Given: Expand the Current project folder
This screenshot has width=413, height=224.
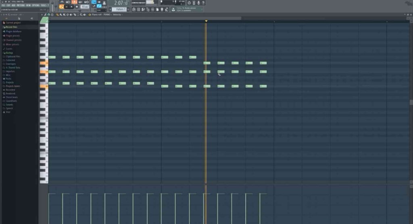Looking at the screenshot, I should pos(13,23).
